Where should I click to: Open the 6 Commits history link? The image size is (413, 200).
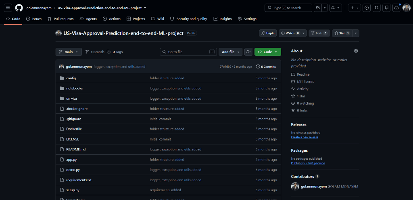pyautogui.click(x=266, y=66)
